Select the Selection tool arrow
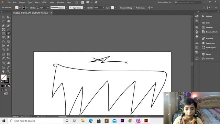Viewport: 220px width, 124px height. (3, 17)
